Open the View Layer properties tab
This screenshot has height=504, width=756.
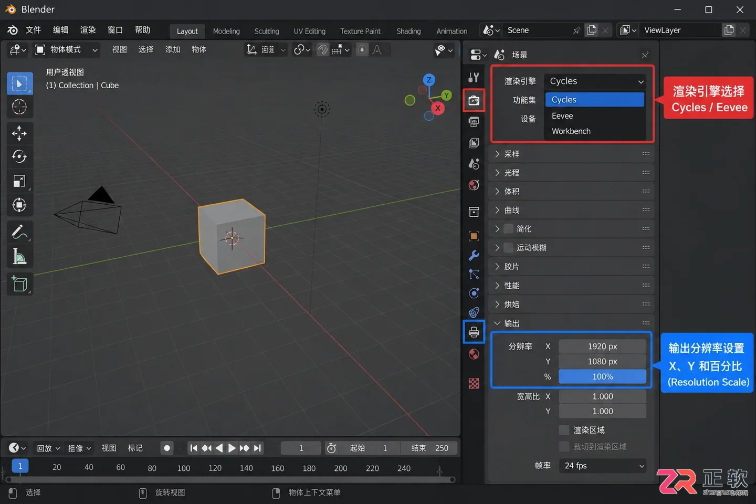point(474,143)
